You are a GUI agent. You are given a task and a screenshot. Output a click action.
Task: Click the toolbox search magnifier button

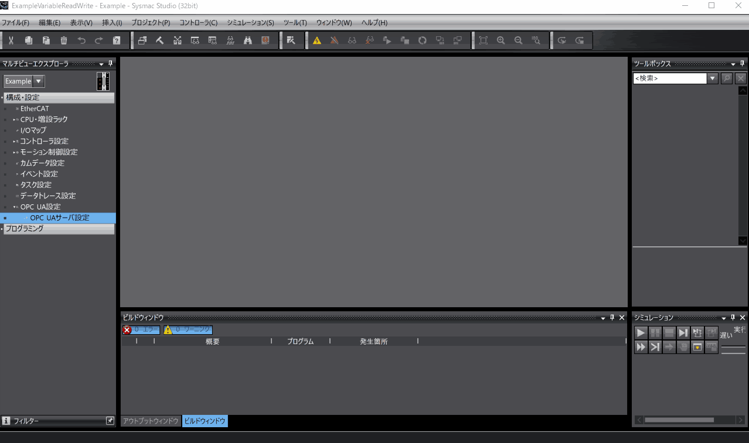click(x=727, y=78)
